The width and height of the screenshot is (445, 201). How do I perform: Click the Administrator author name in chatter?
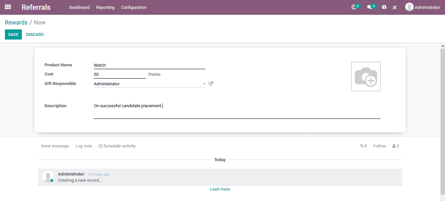coord(71,174)
